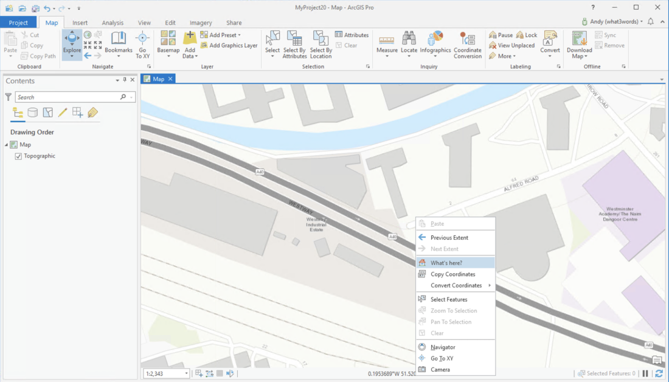
Task: Open the Selection group dialog launcher
Action: click(368, 66)
